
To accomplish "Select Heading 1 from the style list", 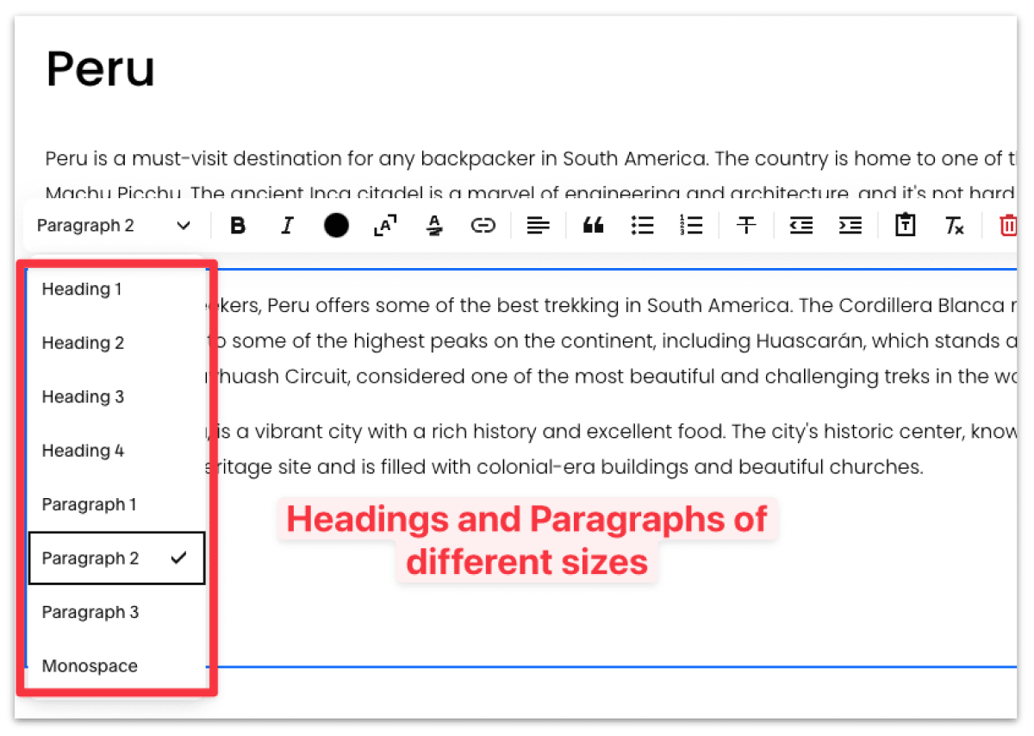I will click(82, 290).
